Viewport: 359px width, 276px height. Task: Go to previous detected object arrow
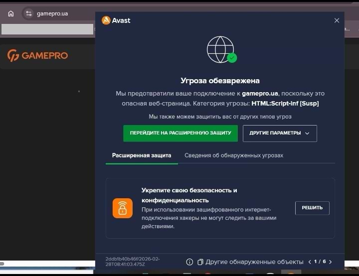(x=309, y=262)
